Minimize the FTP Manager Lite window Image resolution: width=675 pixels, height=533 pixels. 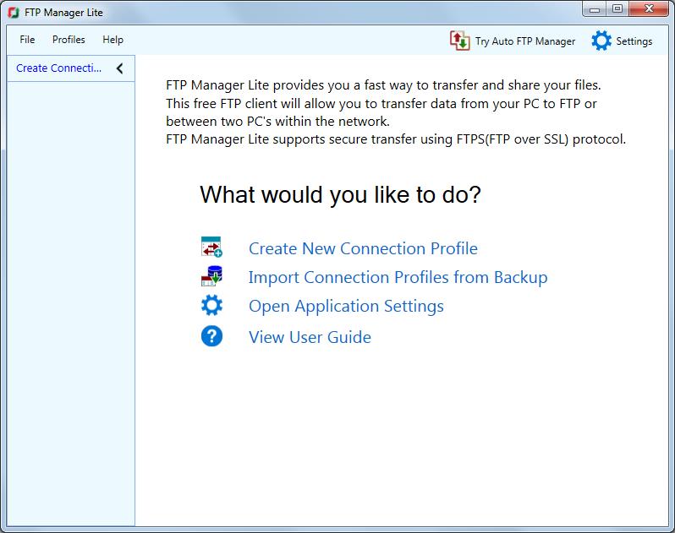tap(595, 9)
